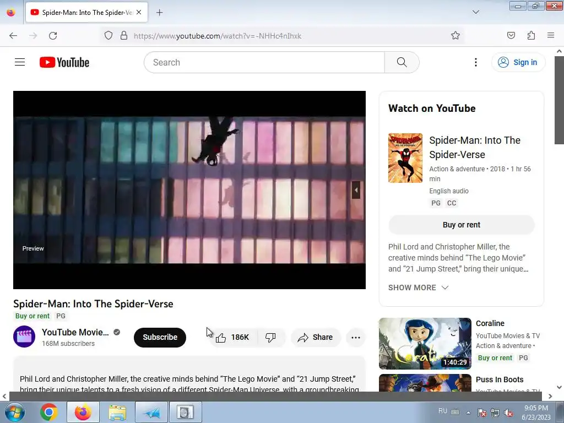Select the Spider-Man browser tab
This screenshot has width=564, height=423.
click(x=86, y=12)
